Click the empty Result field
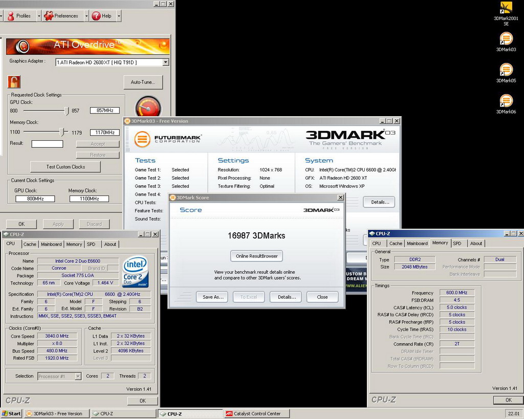Screen dimensions: 524x419 point(47,144)
